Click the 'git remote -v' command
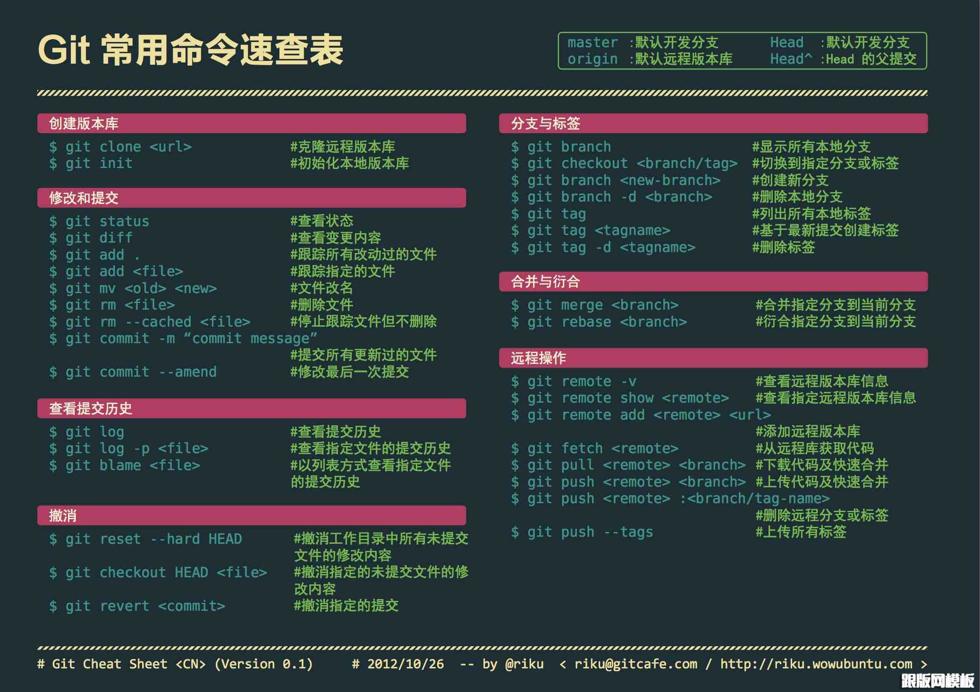Image resolution: width=980 pixels, height=692 pixels. coord(574,381)
